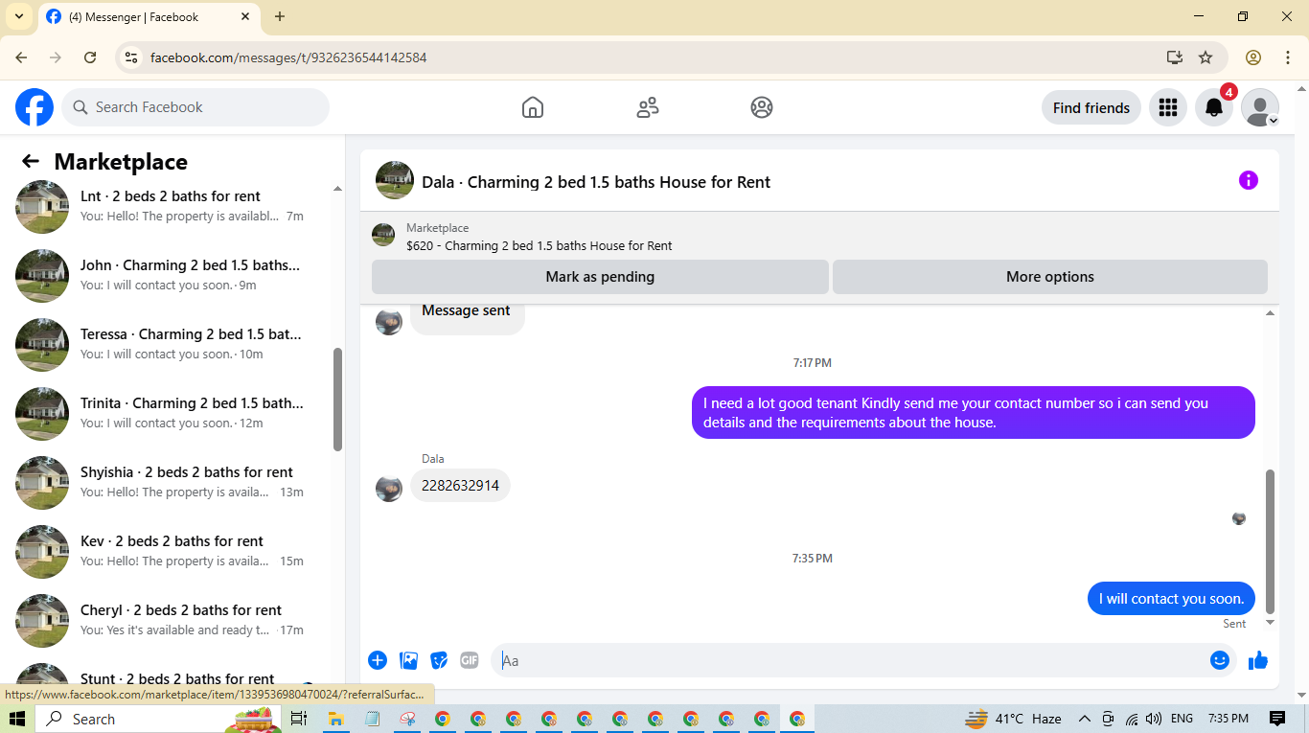Open the Facebook Home feed icon
This screenshot has width=1309, height=733.
click(x=533, y=107)
